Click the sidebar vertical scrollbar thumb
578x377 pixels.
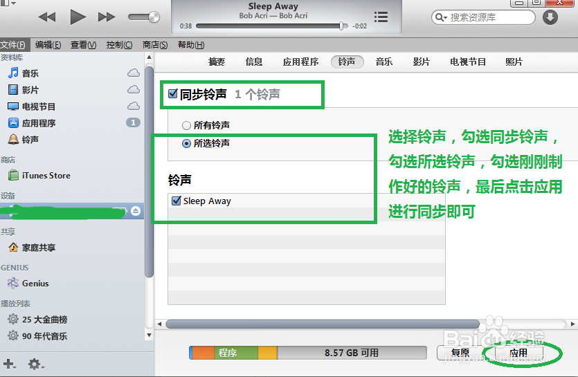click(149, 172)
